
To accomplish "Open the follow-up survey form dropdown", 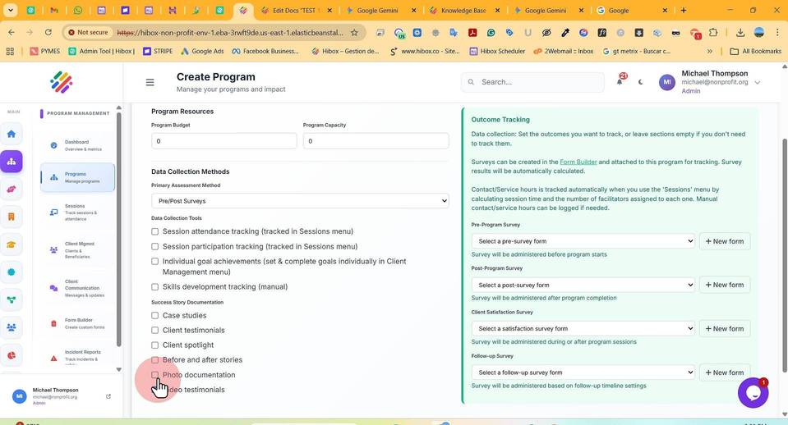I will (583, 372).
